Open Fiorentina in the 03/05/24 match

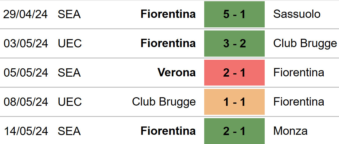168,43
